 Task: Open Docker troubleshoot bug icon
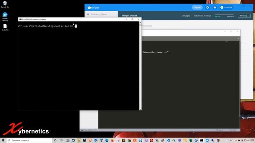(x=215, y=8)
